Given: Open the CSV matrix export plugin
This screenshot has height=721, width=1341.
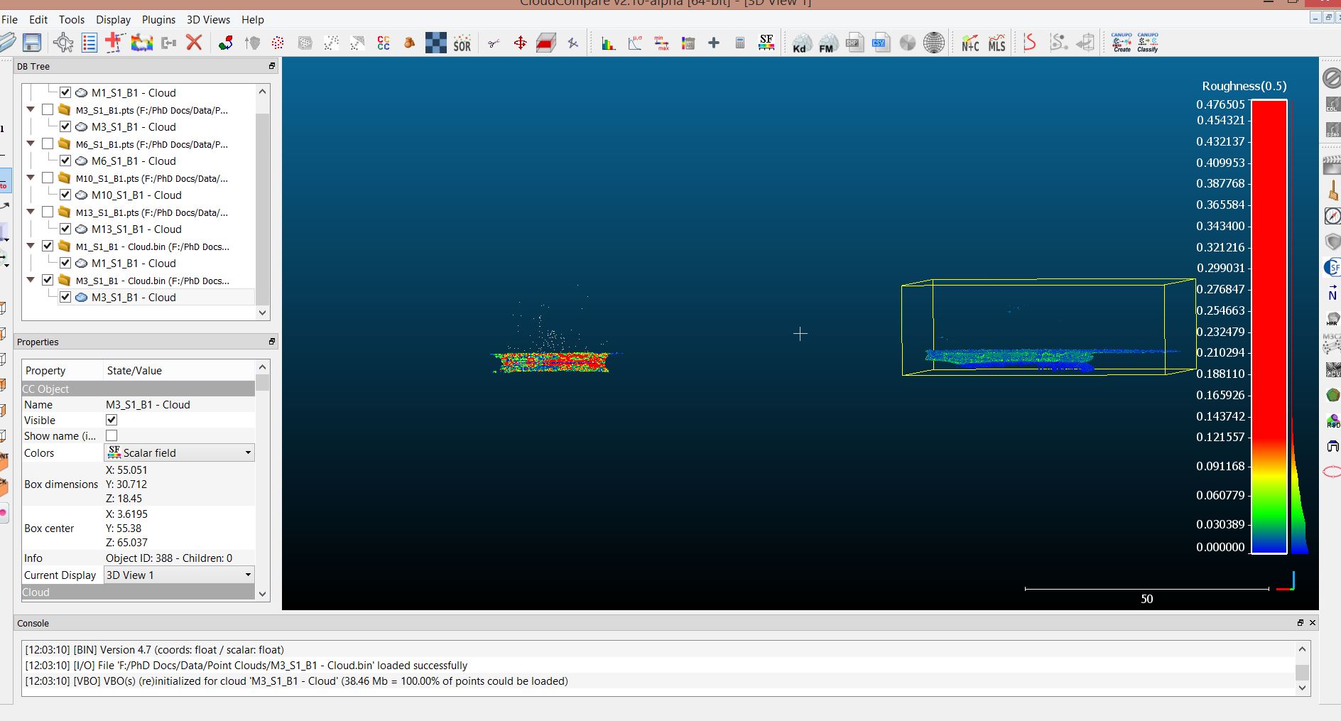Looking at the screenshot, I should [881, 43].
